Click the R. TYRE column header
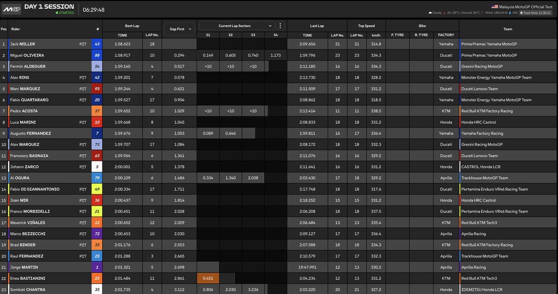This screenshot has width=558, height=294. point(422,35)
